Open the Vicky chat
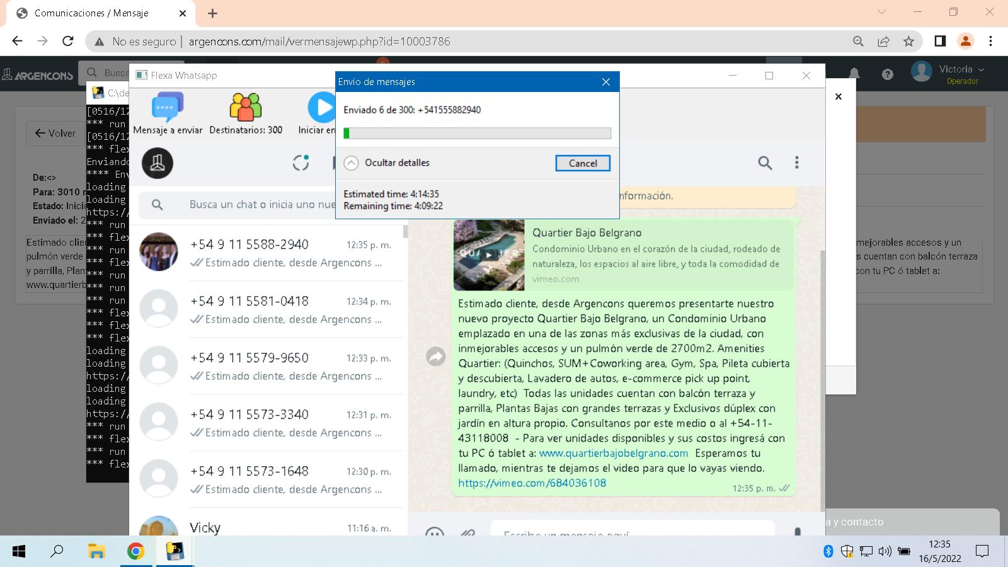Image resolution: width=1008 pixels, height=567 pixels. tap(266, 523)
